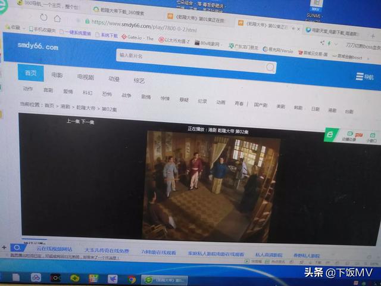Image resolution: width=381 pixels, height=286 pixels.
Task: Click the smdy66.com site logo
Action: (x=38, y=46)
